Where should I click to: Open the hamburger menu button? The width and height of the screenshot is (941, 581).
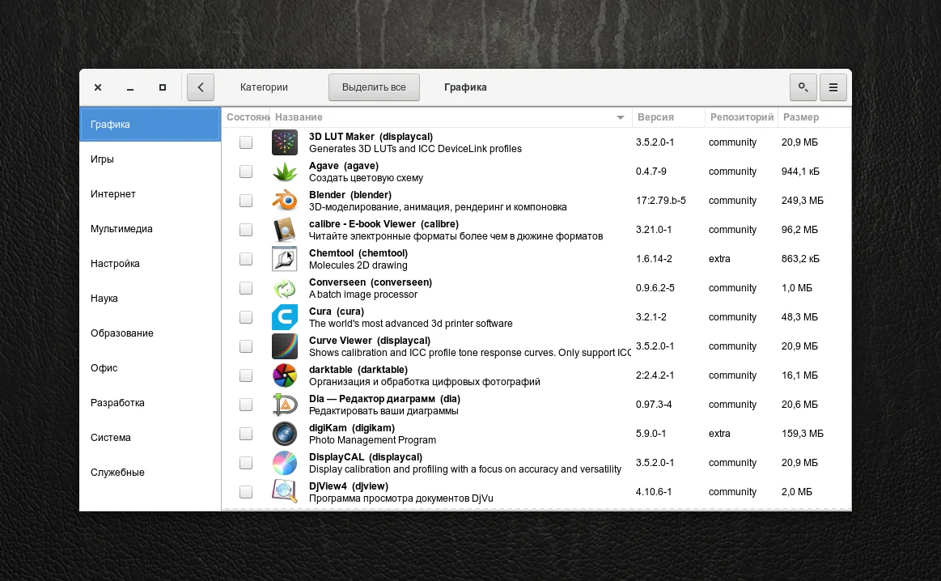833,87
